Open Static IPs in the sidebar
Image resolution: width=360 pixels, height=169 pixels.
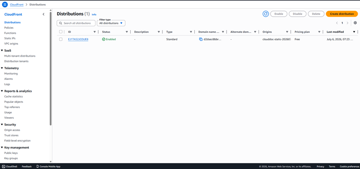coord(10,38)
